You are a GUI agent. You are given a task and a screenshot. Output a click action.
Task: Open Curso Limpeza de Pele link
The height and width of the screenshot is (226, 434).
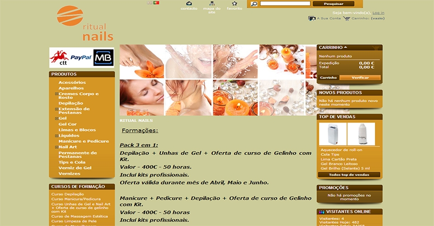coord(73,221)
